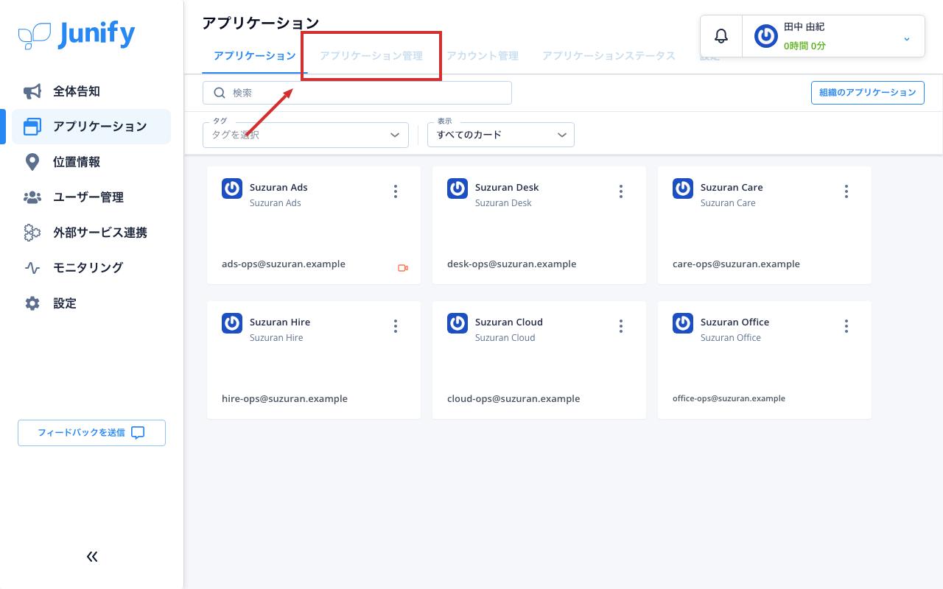The image size is (943, 589).
Task: Click the ユーザー管理 people icon
Action: point(32,197)
